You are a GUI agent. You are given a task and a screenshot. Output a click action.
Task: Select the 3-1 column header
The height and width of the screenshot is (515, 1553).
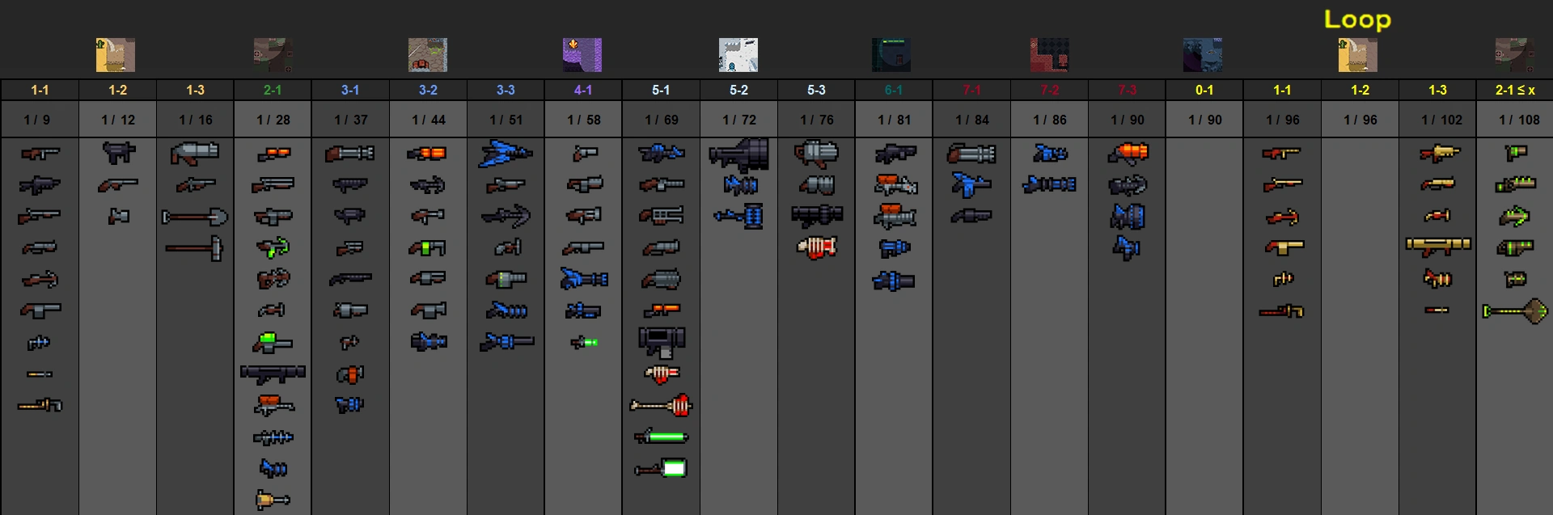(350, 90)
